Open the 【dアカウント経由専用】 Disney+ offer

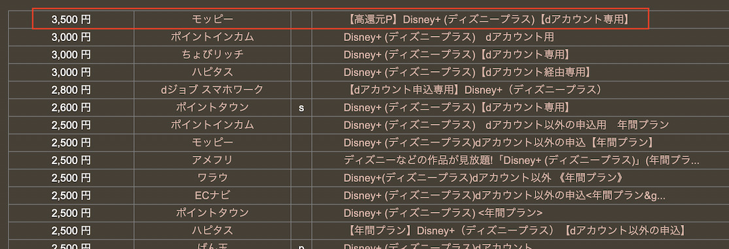[467, 72]
